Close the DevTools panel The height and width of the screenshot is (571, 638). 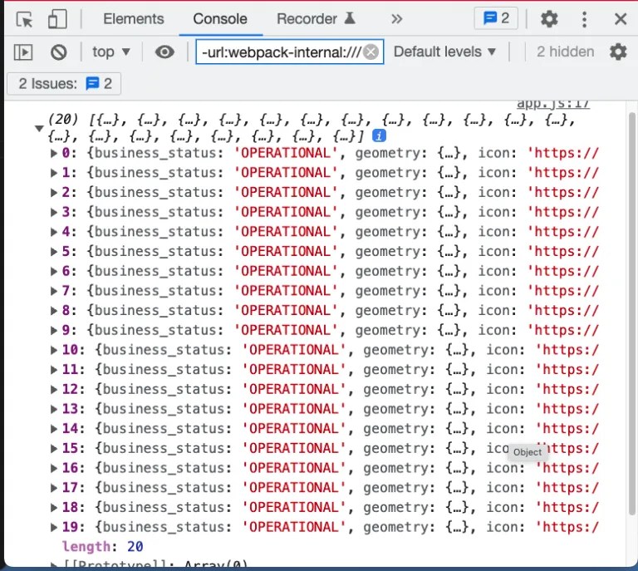click(621, 19)
